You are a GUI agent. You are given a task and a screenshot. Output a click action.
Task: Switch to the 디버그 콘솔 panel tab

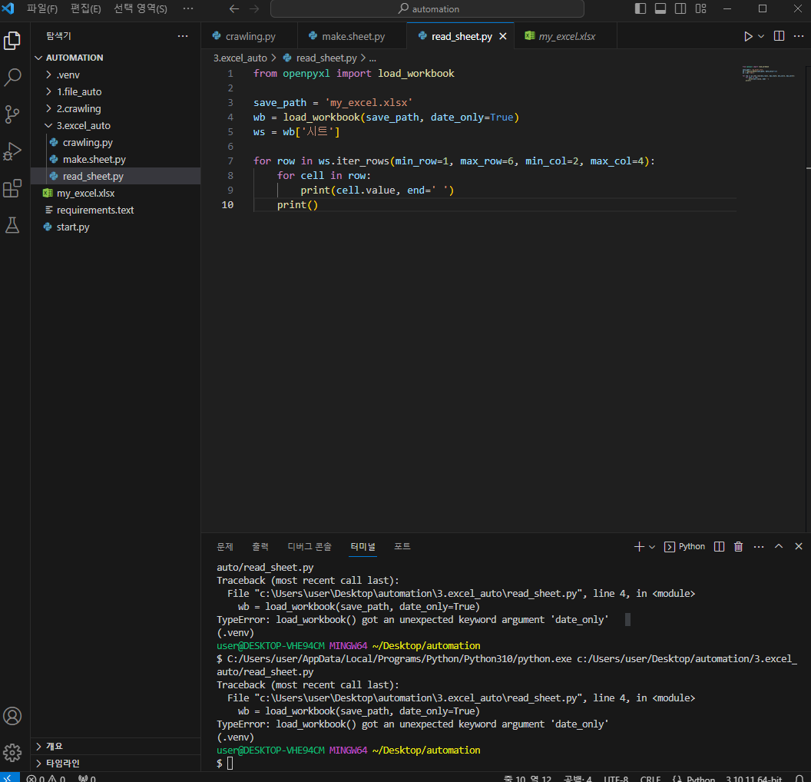(x=310, y=547)
